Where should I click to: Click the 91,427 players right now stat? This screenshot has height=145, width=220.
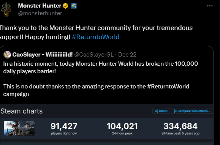click(64, 128)
